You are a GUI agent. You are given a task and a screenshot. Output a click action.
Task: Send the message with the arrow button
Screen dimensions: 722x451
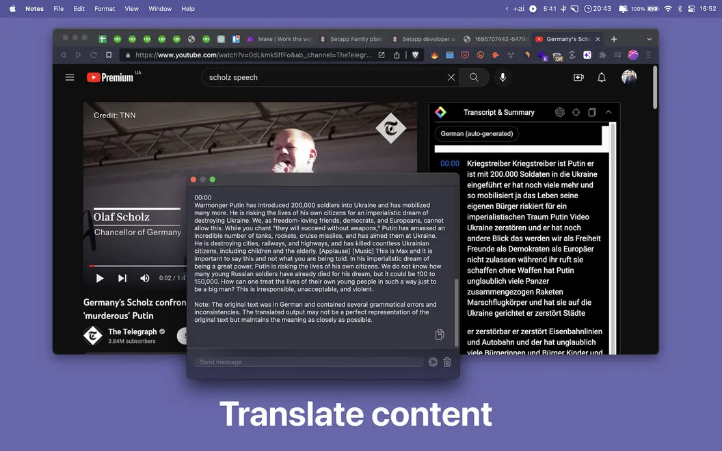click(433, 362)
